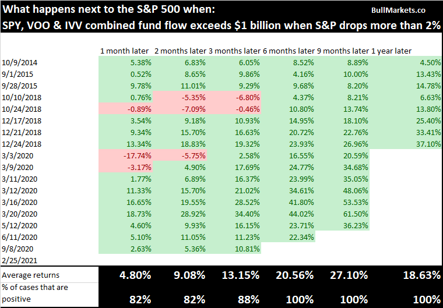Click the red -6.80% cell
Image resolution: width=443 pixels, height=308 pixels.
(233, 97)
